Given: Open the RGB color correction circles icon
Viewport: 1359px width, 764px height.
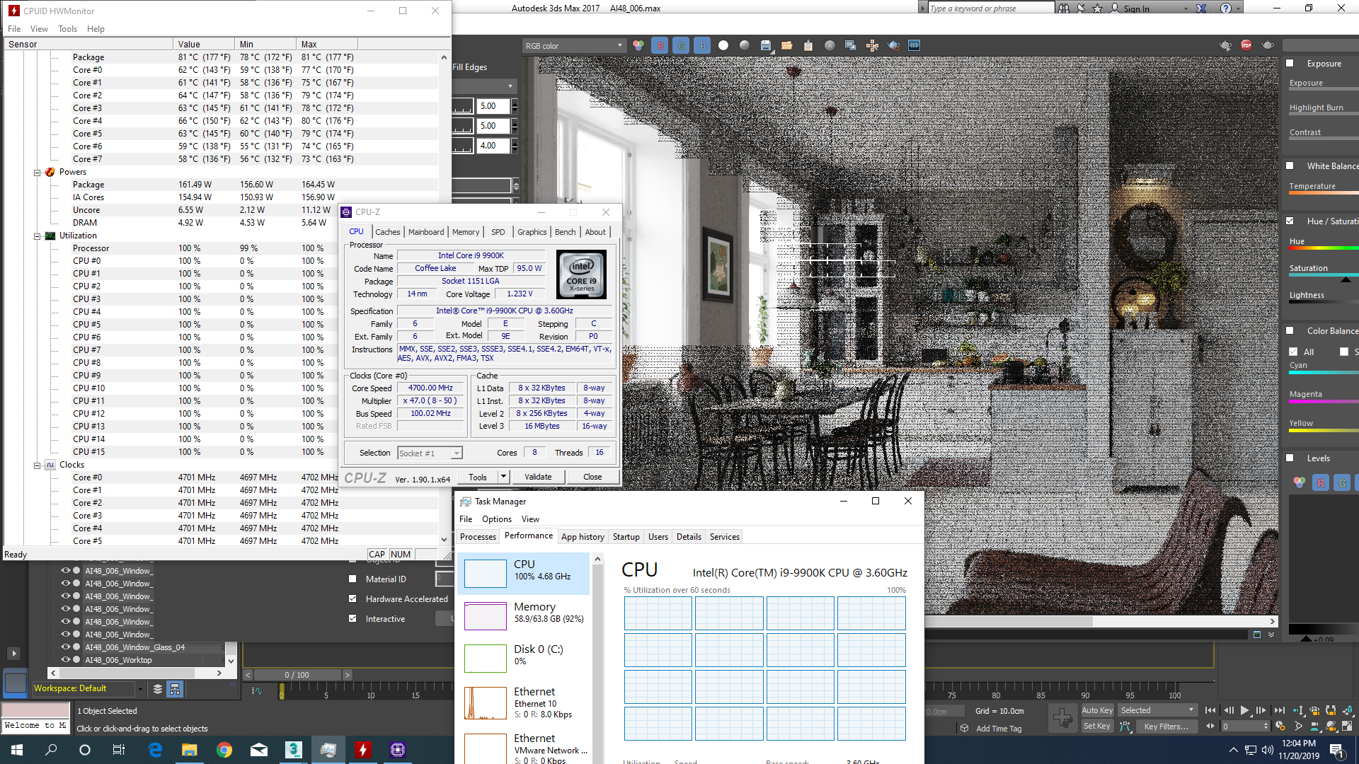Looking at the screenshot, I should pyautogui.click(x=638, y=45).
